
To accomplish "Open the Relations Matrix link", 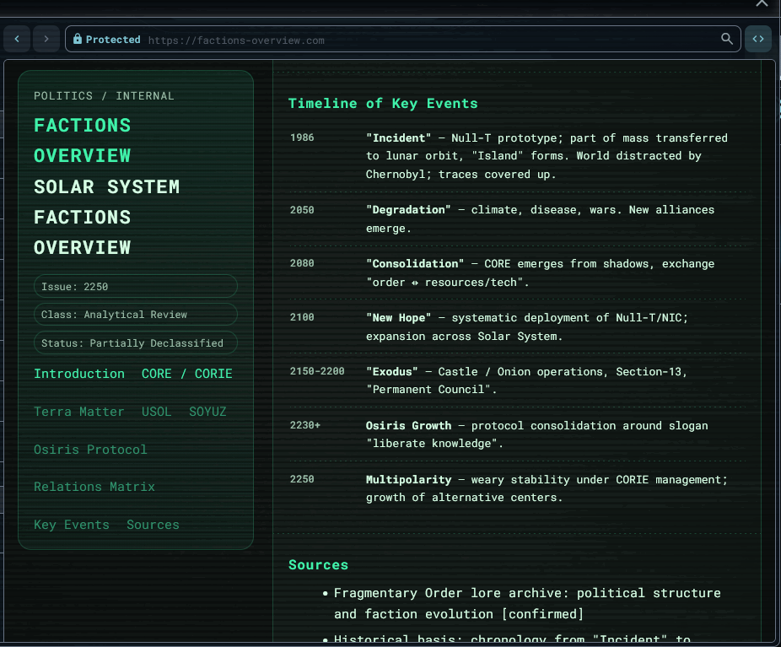I will (x=94, y=487).
